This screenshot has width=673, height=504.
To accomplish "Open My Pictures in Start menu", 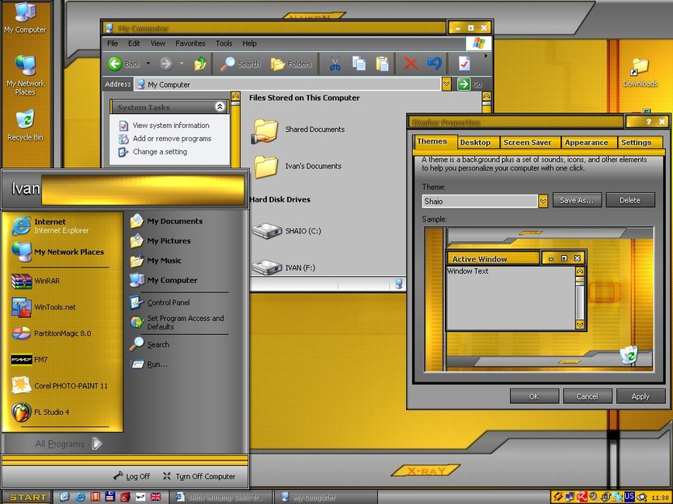I will 161,241.
